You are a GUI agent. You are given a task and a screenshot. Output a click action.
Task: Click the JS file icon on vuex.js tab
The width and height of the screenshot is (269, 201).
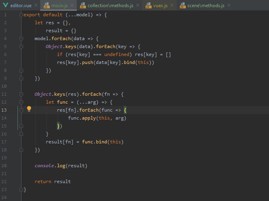148,6
